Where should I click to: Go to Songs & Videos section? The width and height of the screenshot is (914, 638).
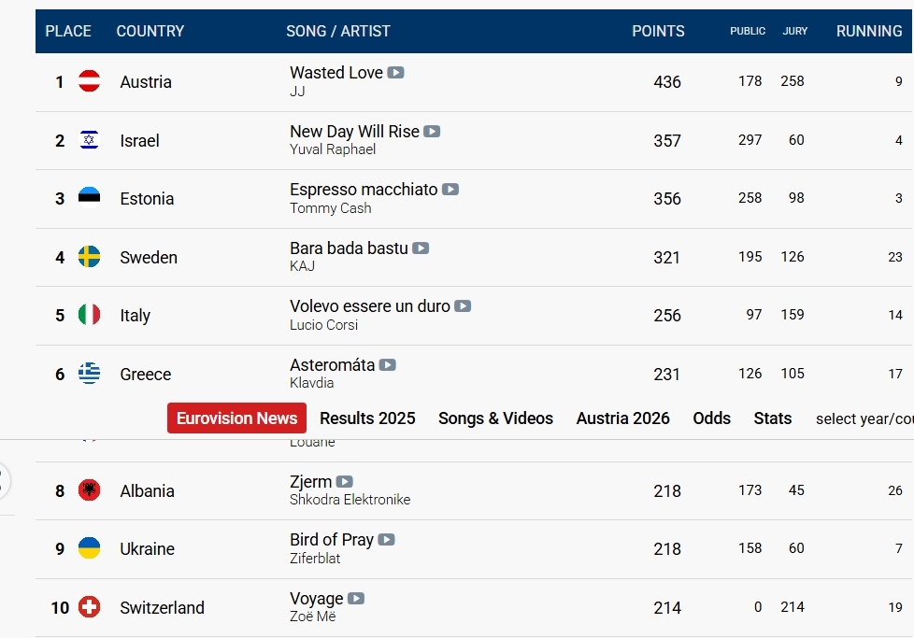495,418
